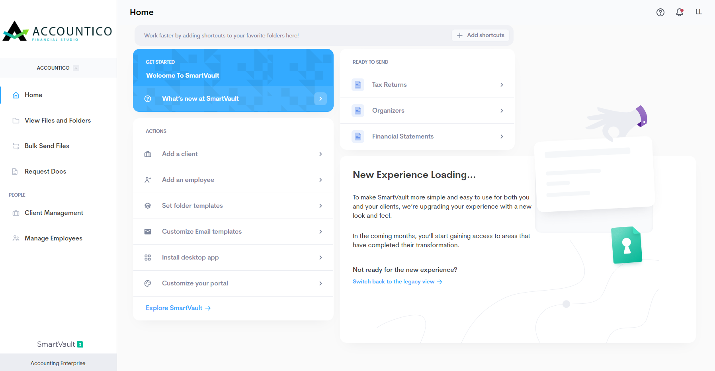
Task: Click the Explore SmartVault link
Action: [x=178, y=308]
